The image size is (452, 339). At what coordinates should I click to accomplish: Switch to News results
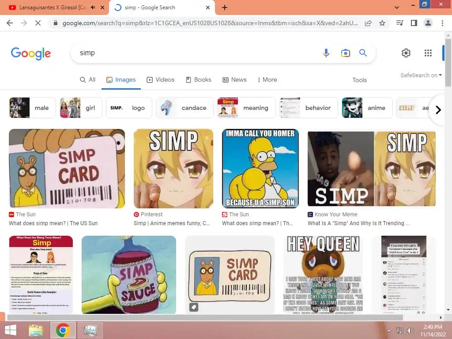pyautogui.click(x=235, y=79)
